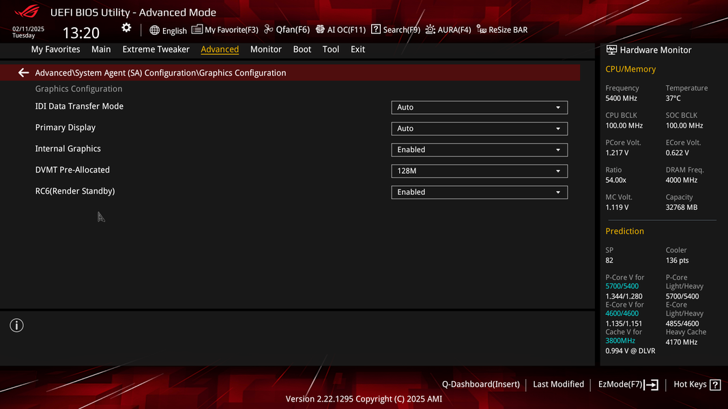Switch to Extreme Tweaker tab
728x409 pixels.
coord(156,49)
